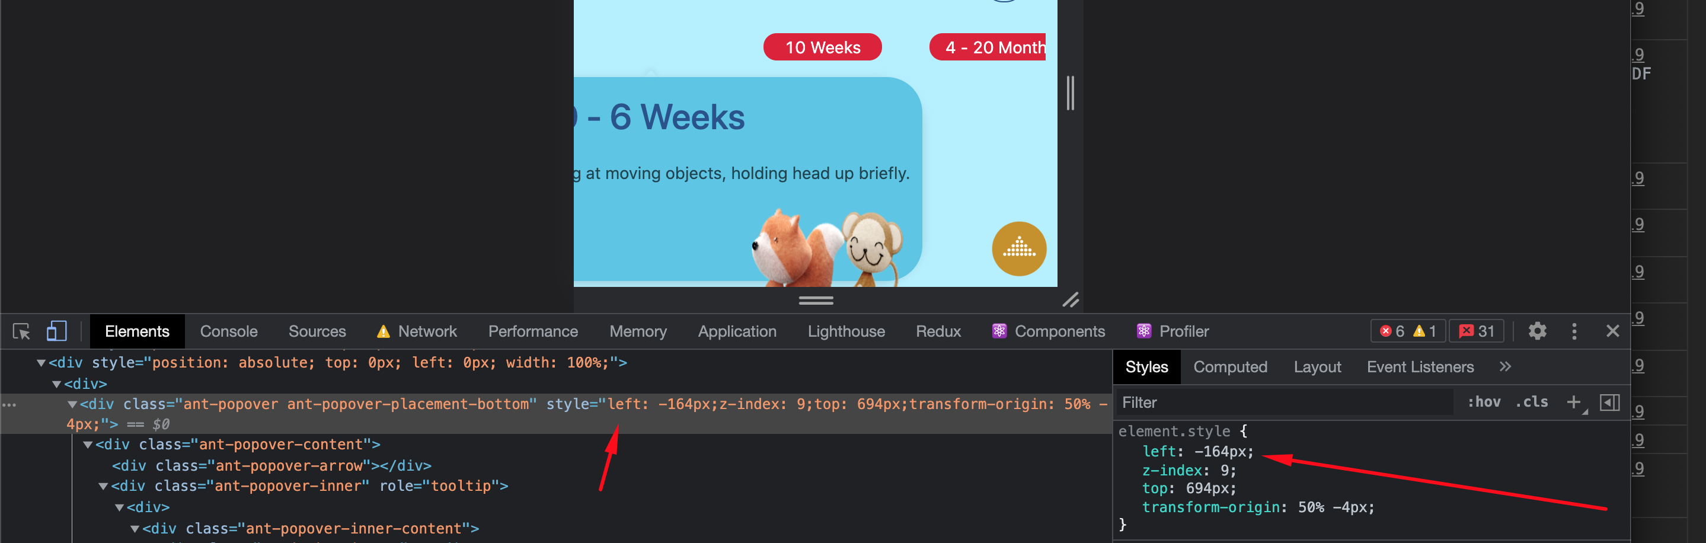
Task: Select the Styles sub-tab
Action: [x=1146, y=367]
